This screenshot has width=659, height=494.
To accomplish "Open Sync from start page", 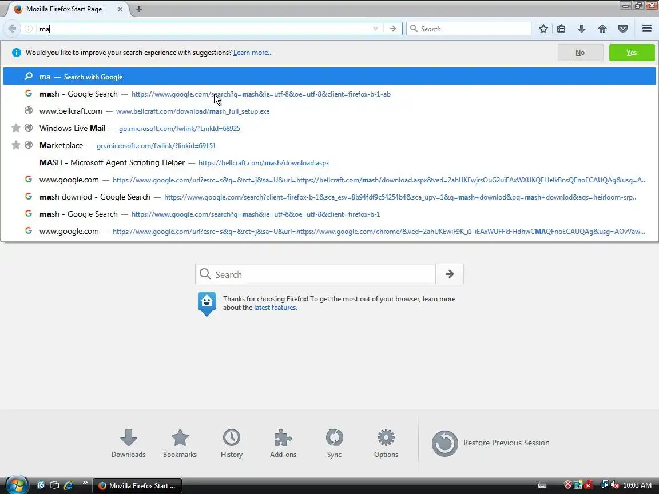I will [x=335, y=443].
